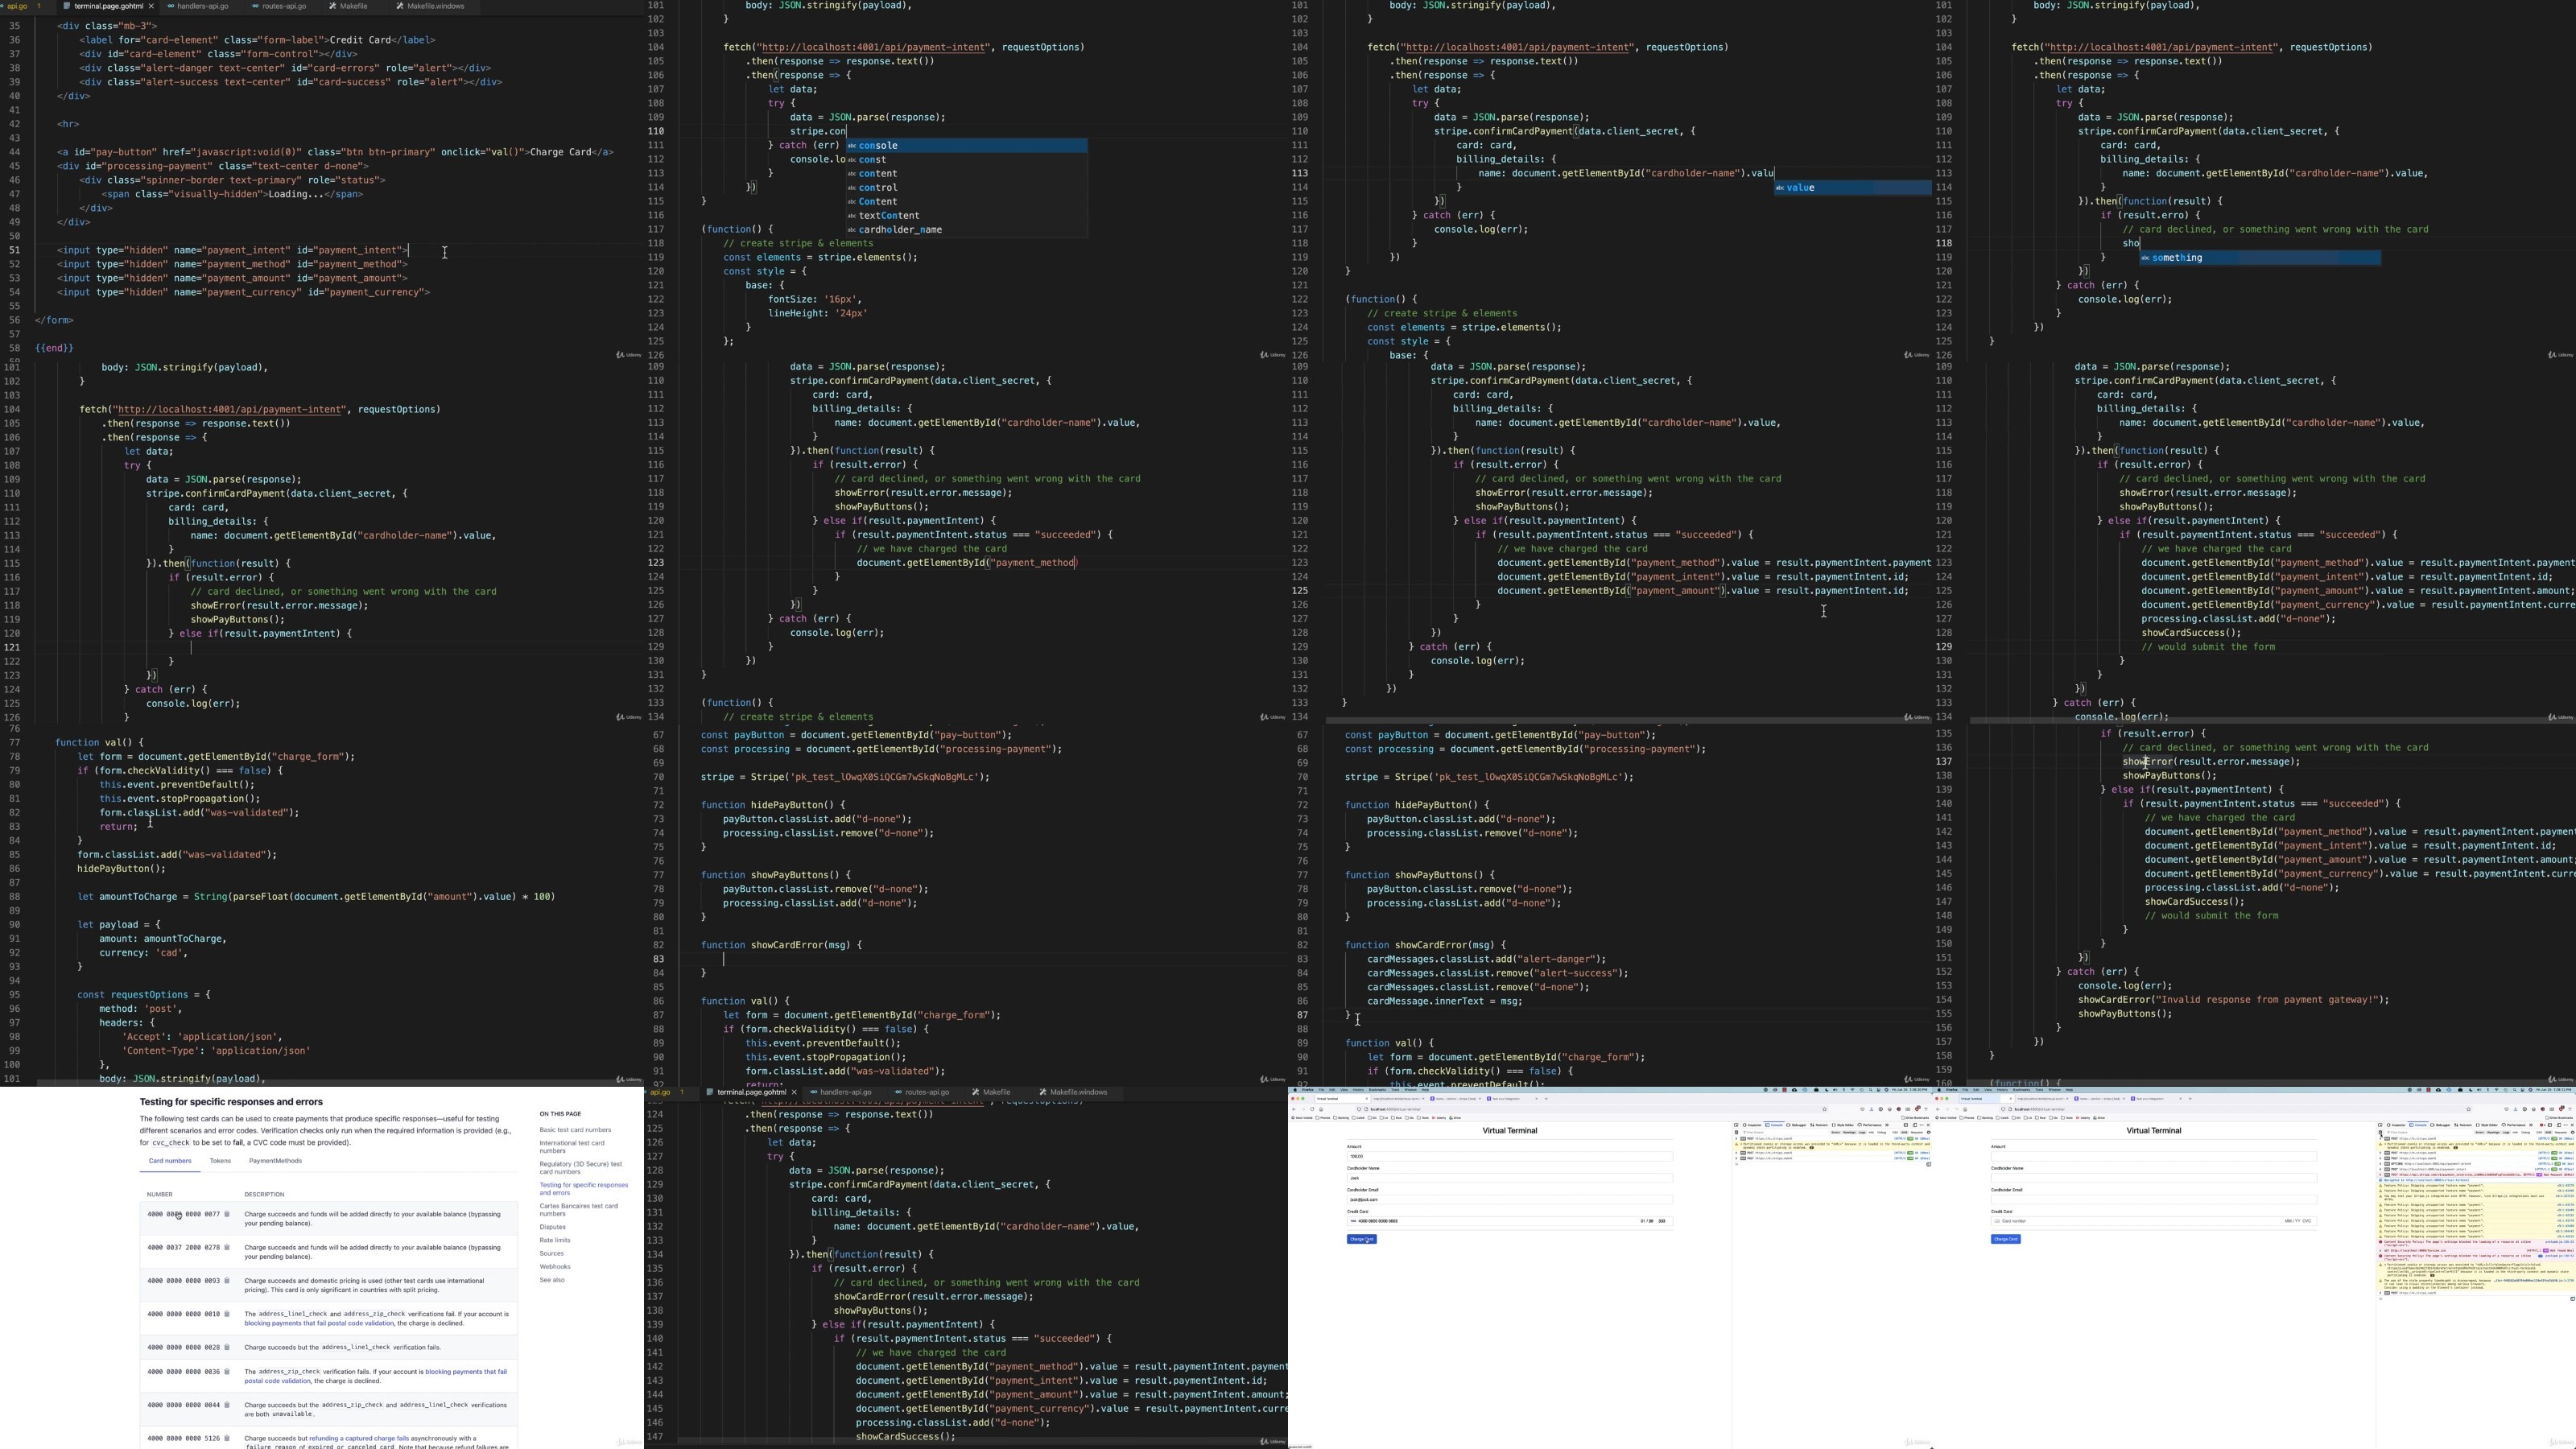The height and width of the screenshot is (1449, 2576).
Task: Clear console in devtools of empty-form browser
Action: click(x=2381, y=1132)
